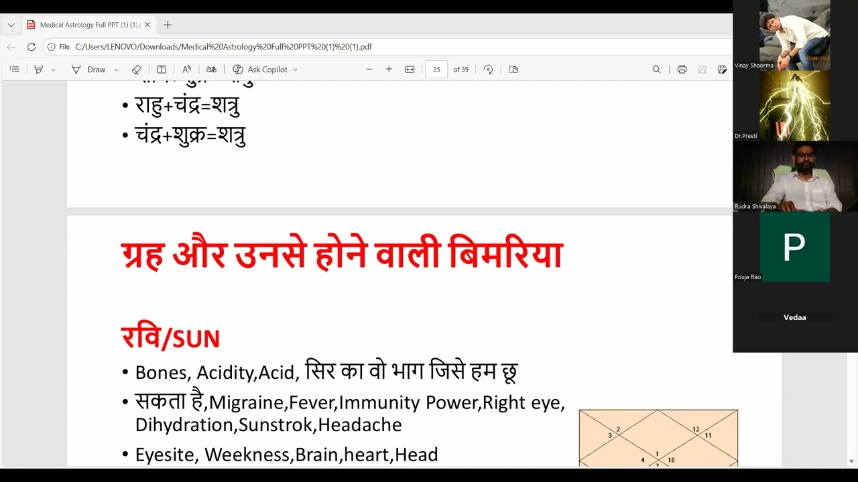Reload the PDF page
The width and height of the screenshot is (858, 482).
pos(32,47)
